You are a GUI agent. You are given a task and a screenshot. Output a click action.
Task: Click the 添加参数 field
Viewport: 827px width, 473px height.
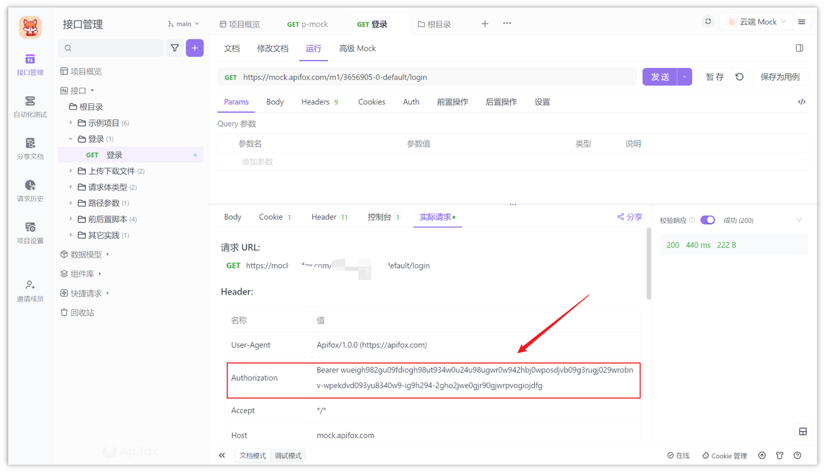(257, 162)
